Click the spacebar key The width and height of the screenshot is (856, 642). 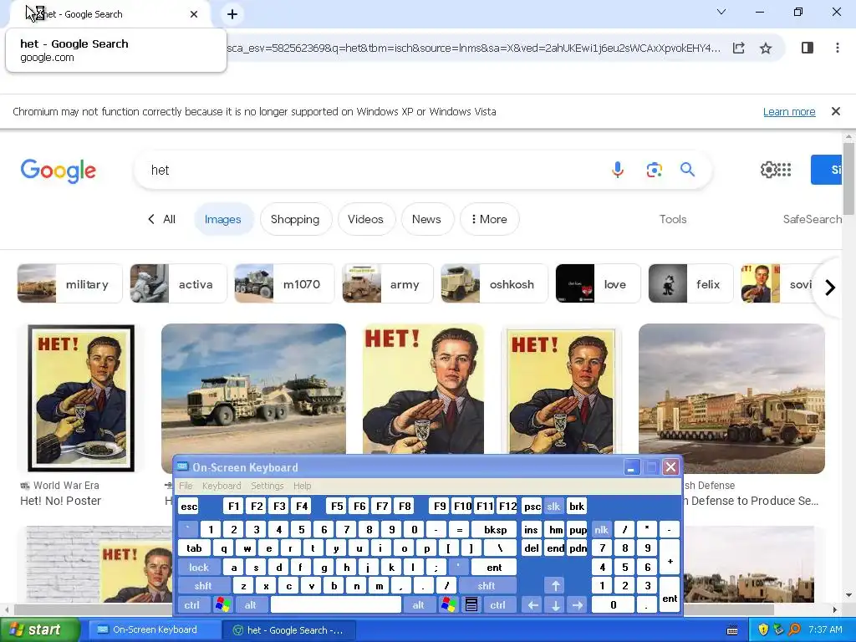coord(336,605)
